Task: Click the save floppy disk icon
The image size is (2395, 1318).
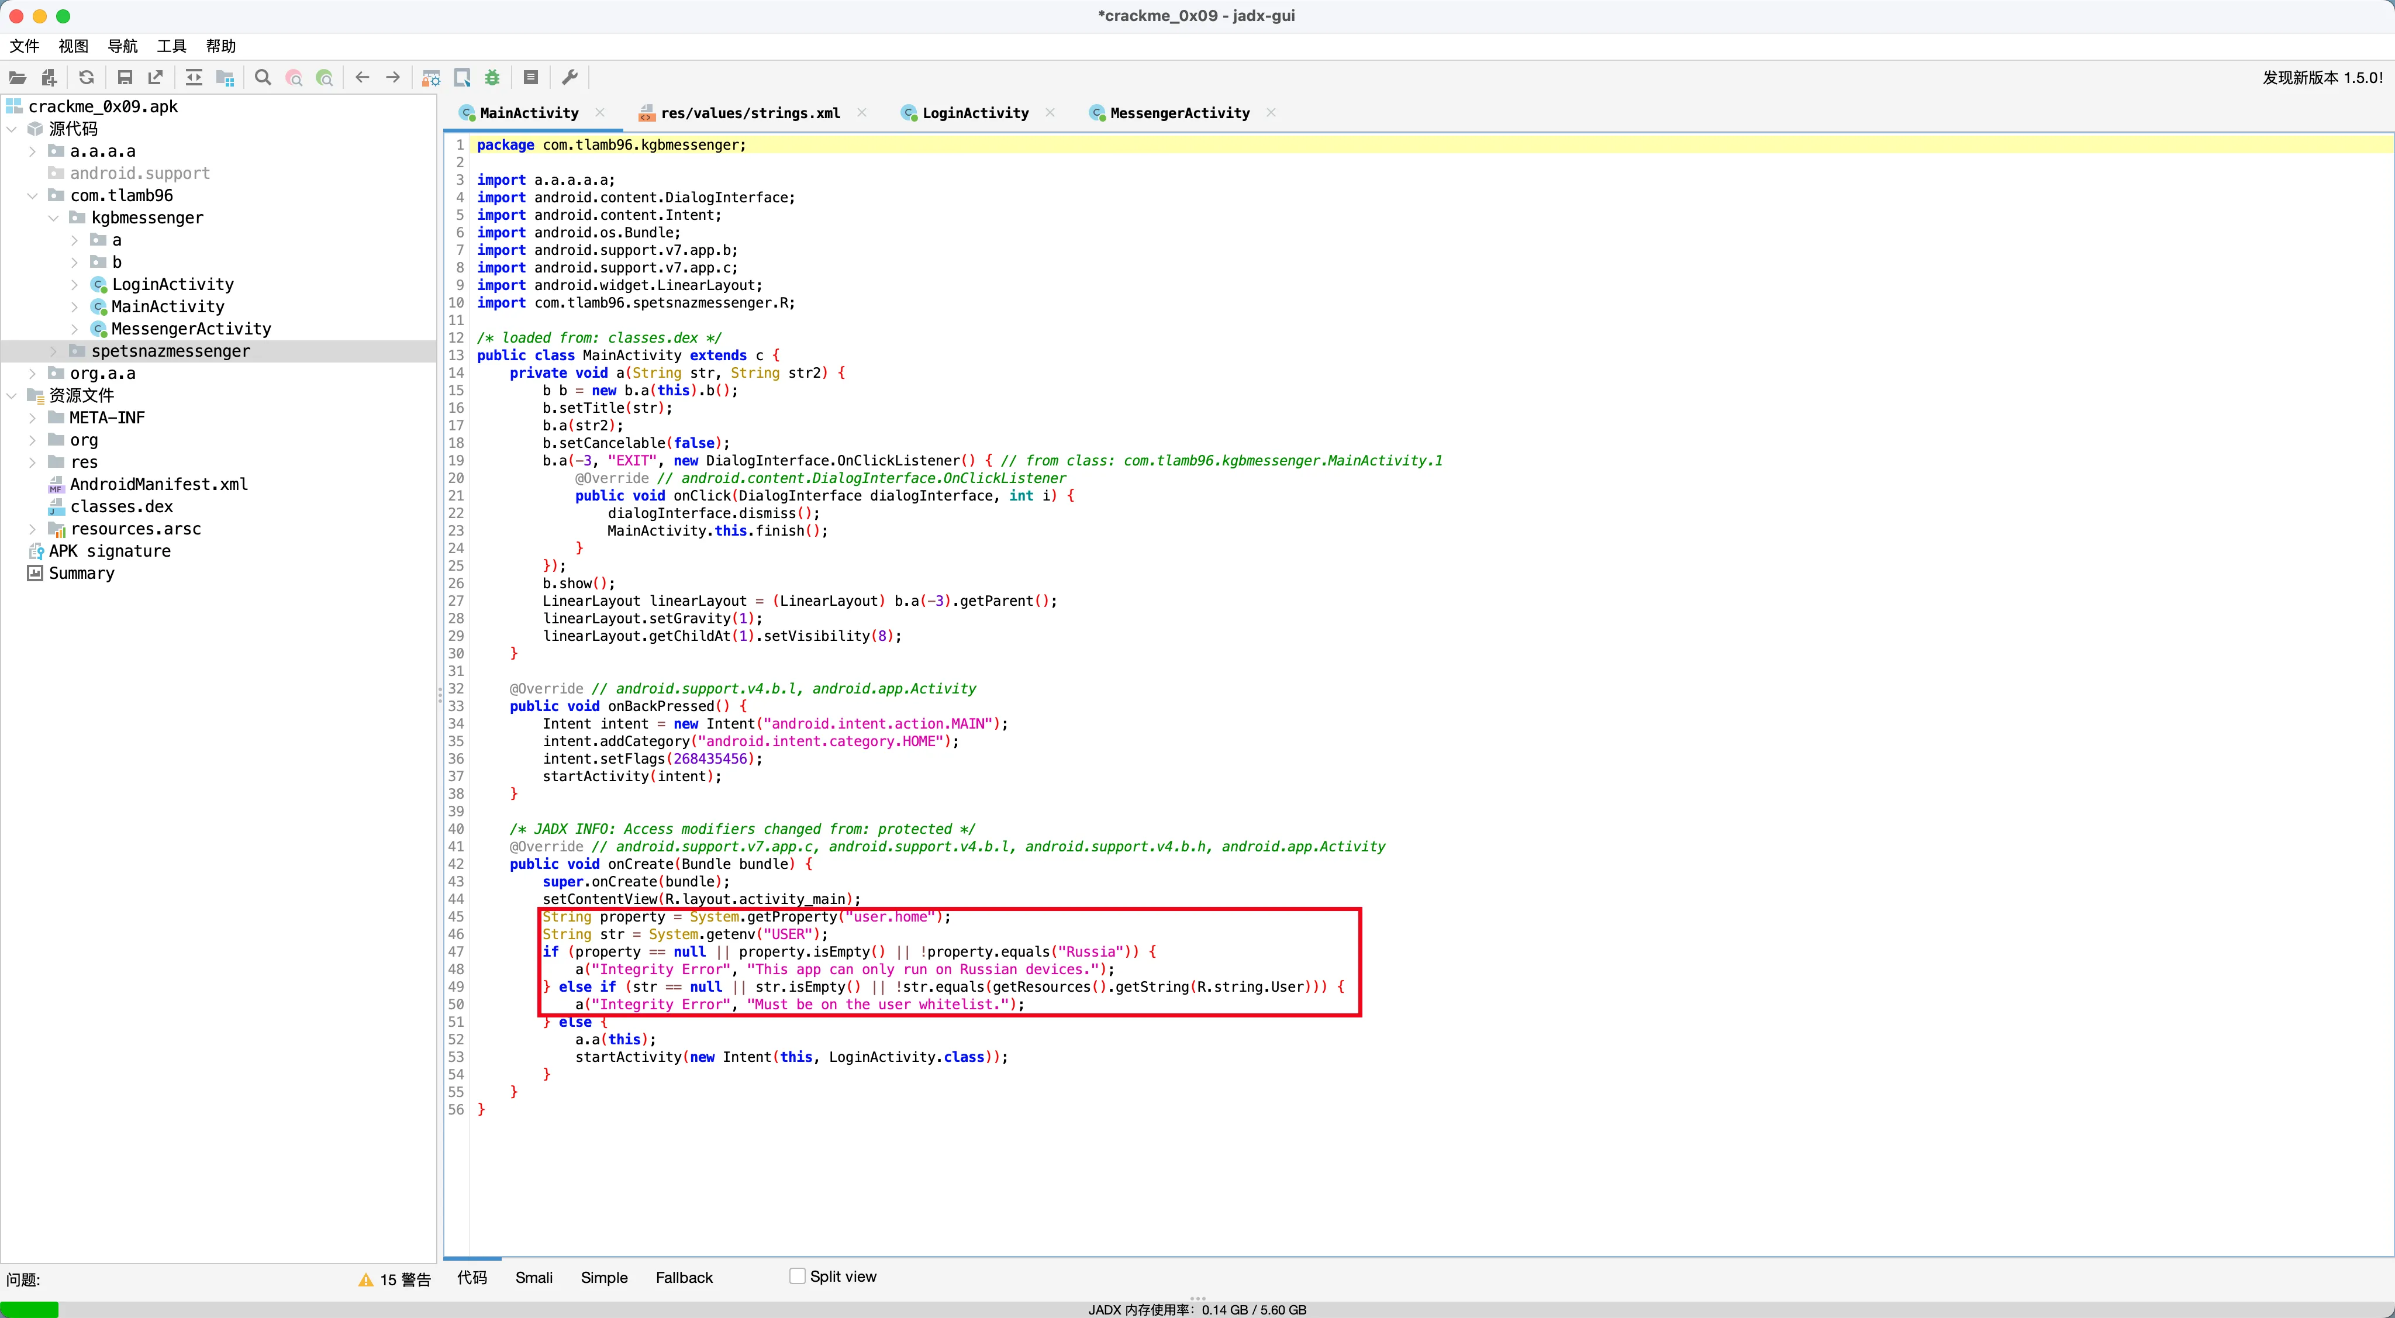Action: pyautogui.click(x=125, y=78)
